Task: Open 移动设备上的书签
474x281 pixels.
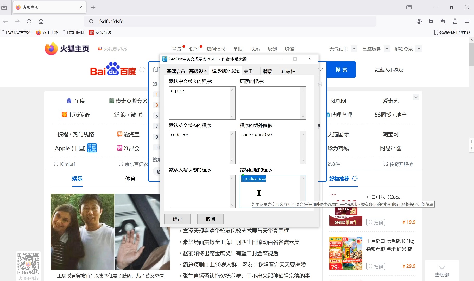Action: [452, 33]
